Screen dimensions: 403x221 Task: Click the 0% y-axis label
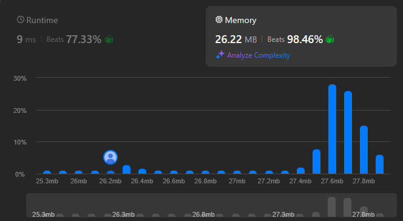20,174
